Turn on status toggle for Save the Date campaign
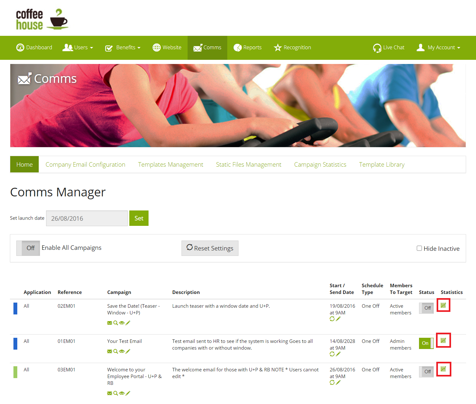This screenshot has width=476, height=404. point(426,308)
